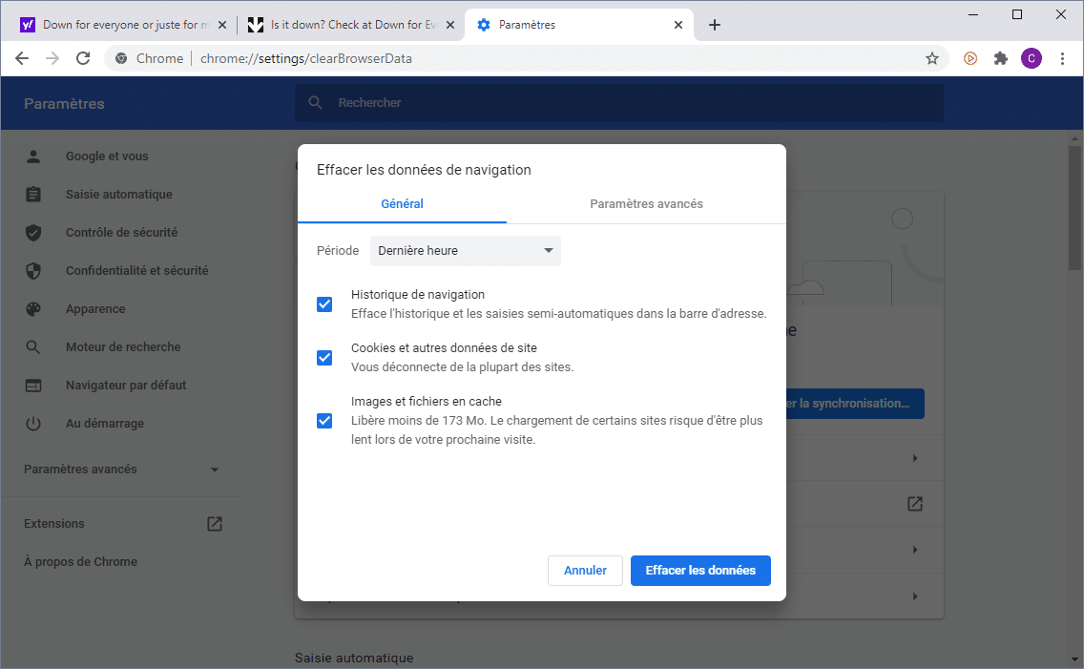Bookmark this page with the star icon
The height and width of the screenshot is (669, 1084).
pos(932,59)
